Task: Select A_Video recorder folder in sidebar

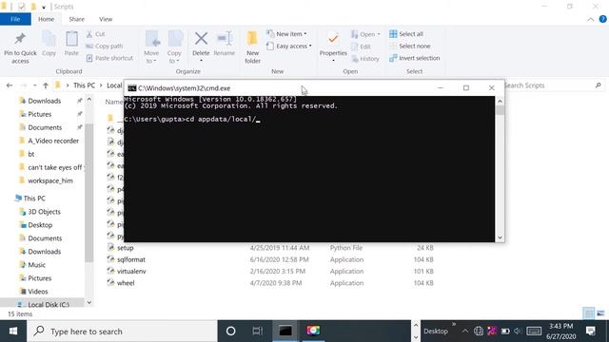Action: (53, 142)
